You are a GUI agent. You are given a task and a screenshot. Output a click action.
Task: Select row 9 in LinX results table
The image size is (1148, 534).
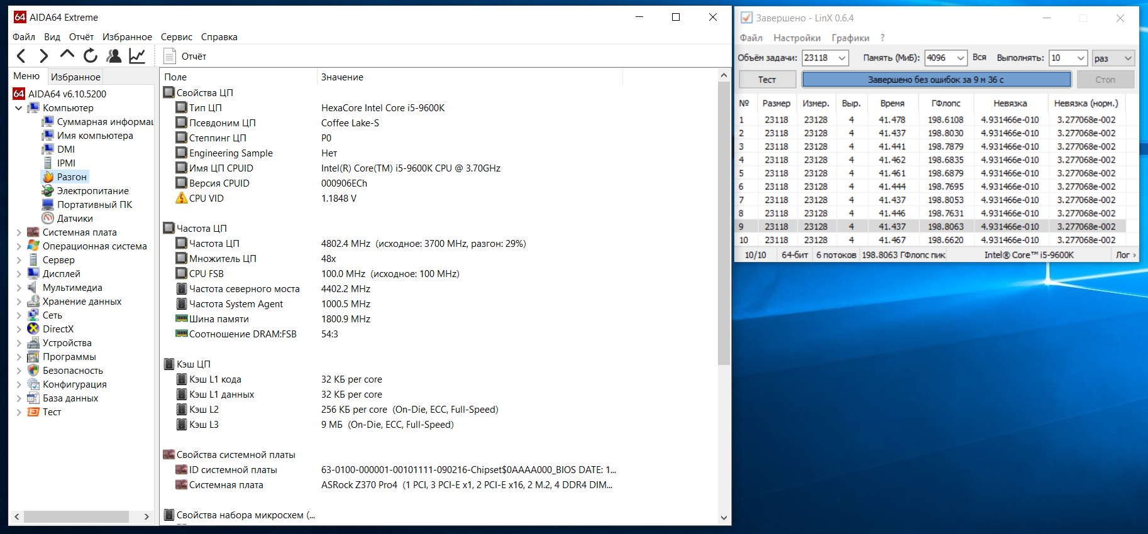click(x=930, y=227)
